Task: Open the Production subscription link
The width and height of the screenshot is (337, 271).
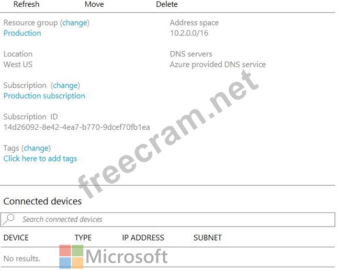Action: [44, 96]
